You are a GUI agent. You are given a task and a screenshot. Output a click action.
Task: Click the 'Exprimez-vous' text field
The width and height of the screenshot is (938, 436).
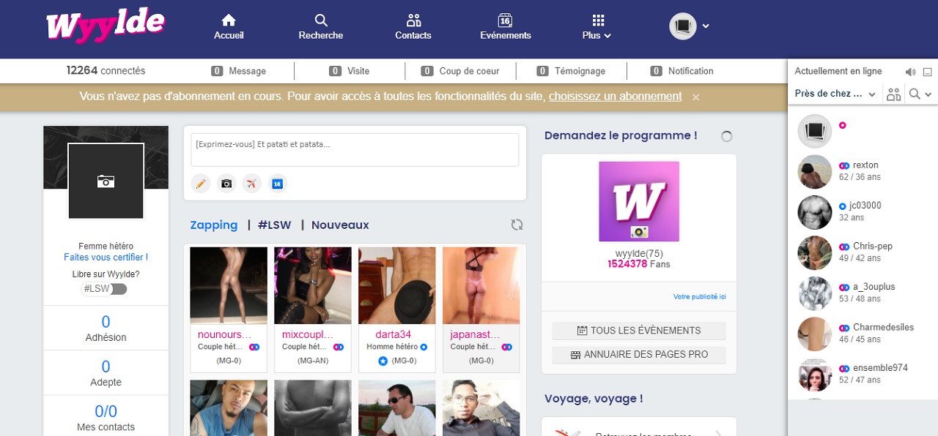pyautogui.click(x=355, y=150)
